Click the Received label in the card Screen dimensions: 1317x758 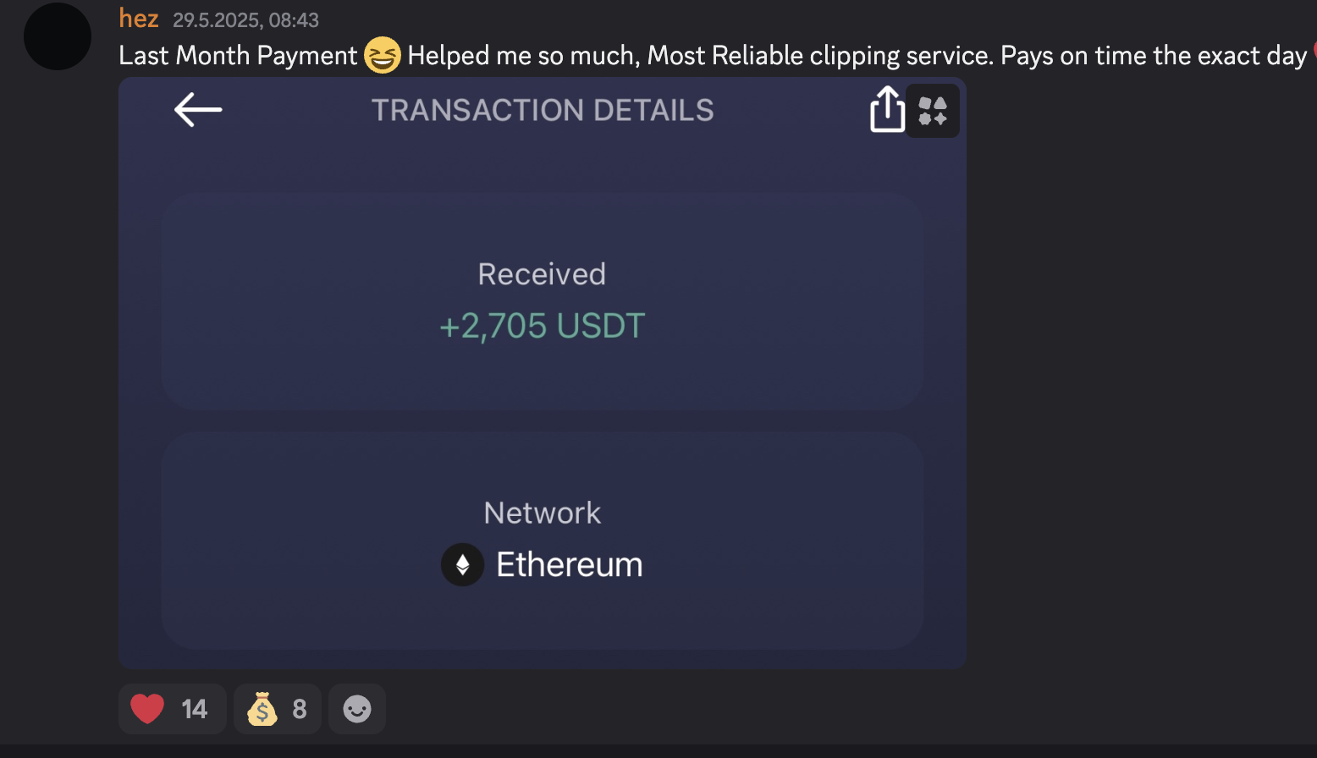click(x=542, y=274)
